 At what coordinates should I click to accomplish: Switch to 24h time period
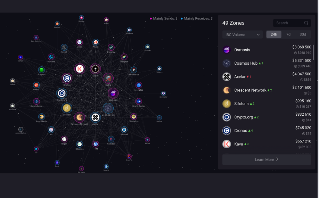coord(274,34)
